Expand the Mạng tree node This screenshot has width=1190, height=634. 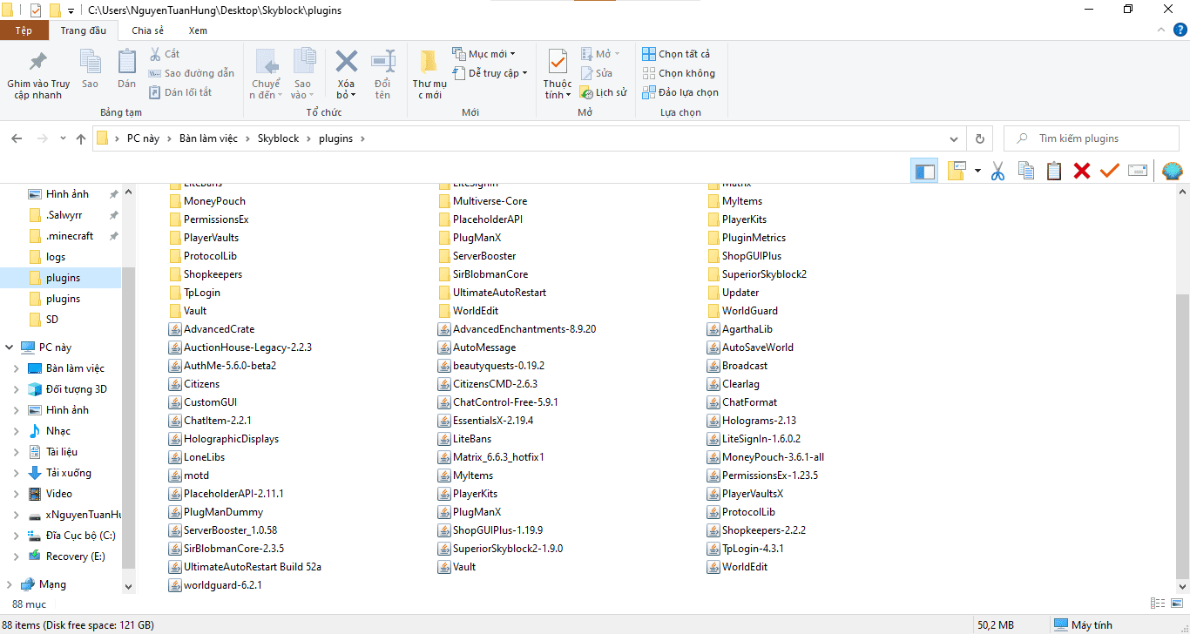[10, 584]
